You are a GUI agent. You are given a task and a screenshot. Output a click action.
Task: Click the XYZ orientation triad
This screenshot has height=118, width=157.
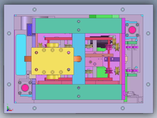tap(10, 108)
